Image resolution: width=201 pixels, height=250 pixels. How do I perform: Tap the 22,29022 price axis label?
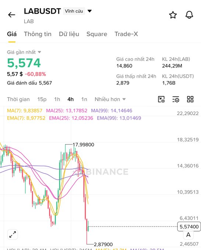point(188,114)
